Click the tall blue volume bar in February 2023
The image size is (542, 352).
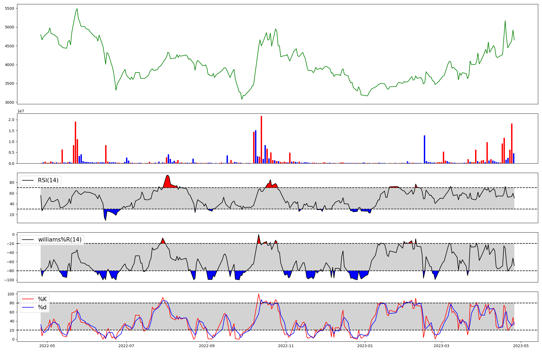pos(424,149)
